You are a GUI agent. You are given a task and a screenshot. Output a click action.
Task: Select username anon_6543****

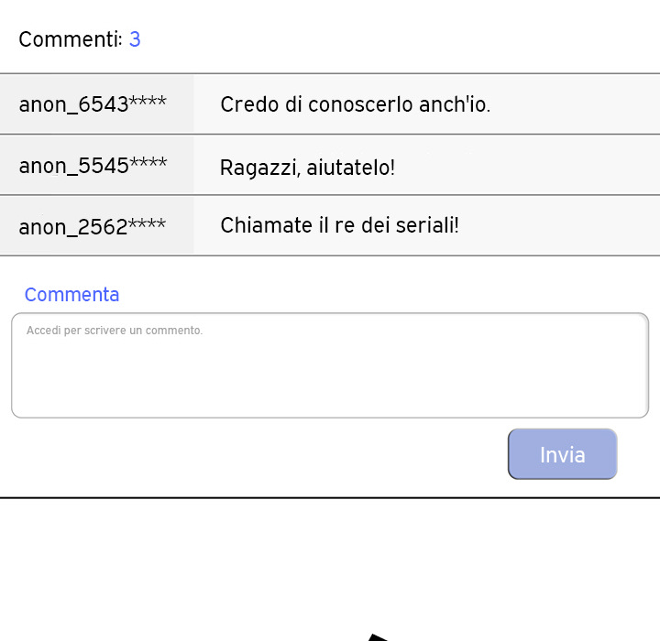coord(93,104)
